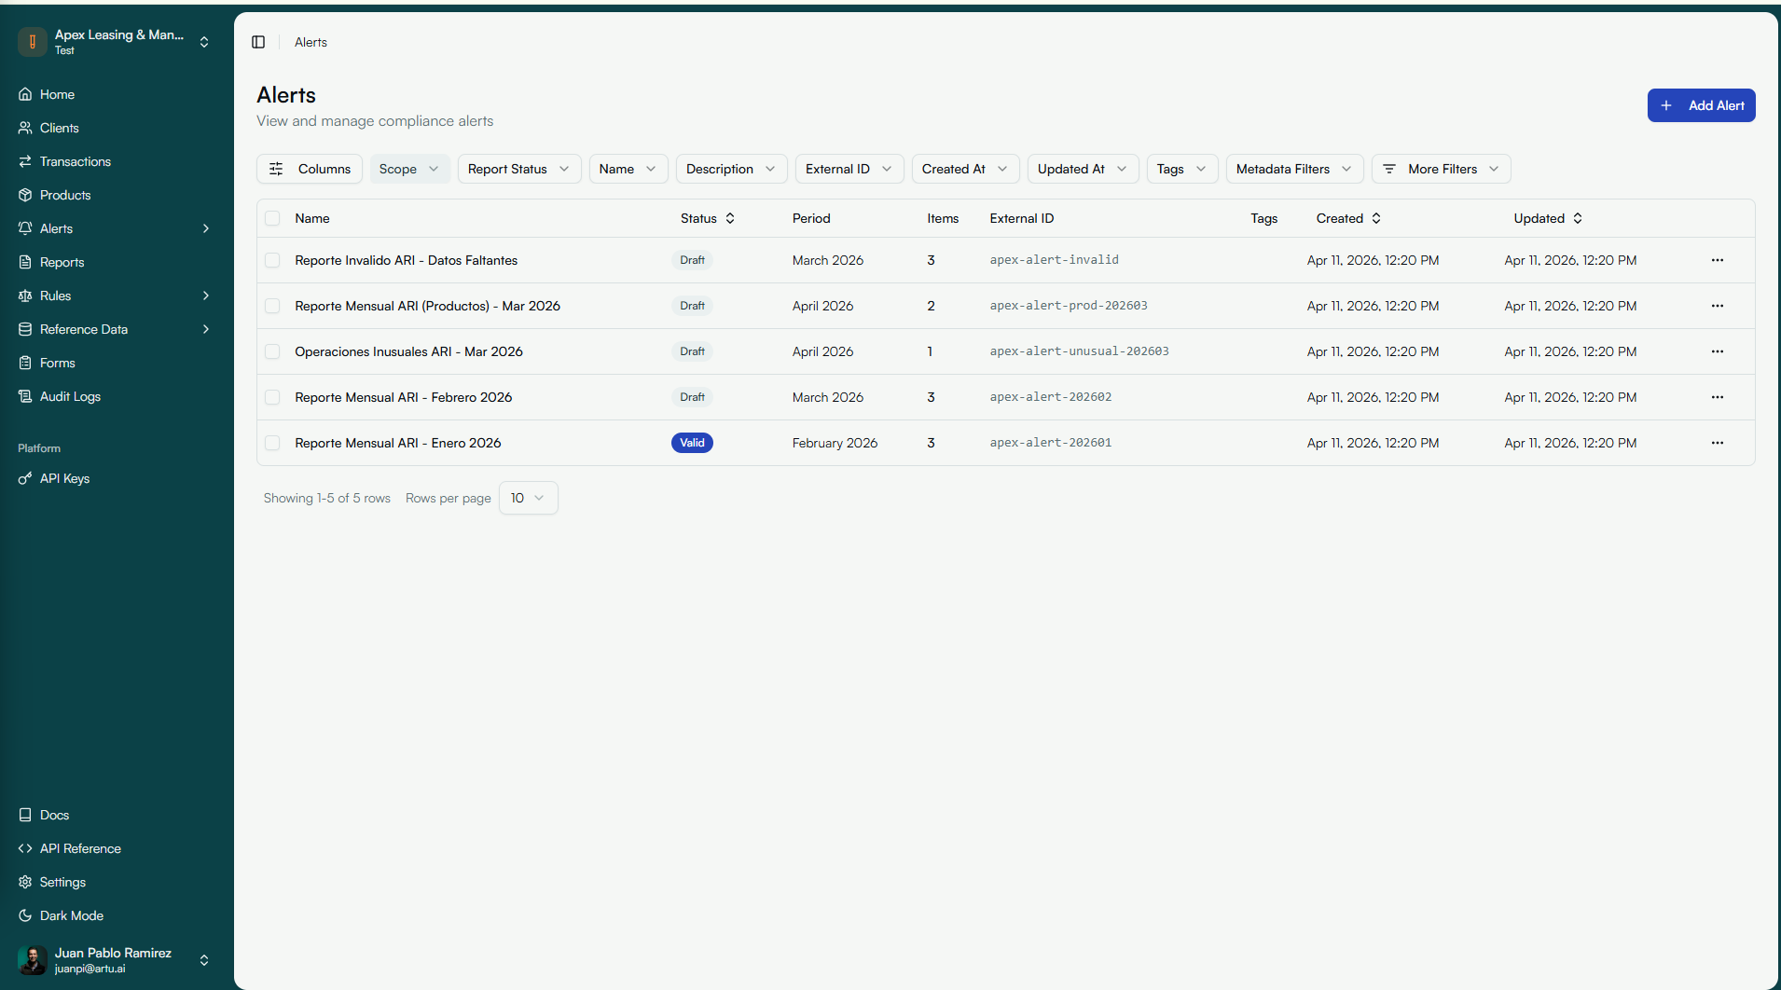1781x990 pixels.
Task: Open the Home sidebar icon
Action: point(25,94)
